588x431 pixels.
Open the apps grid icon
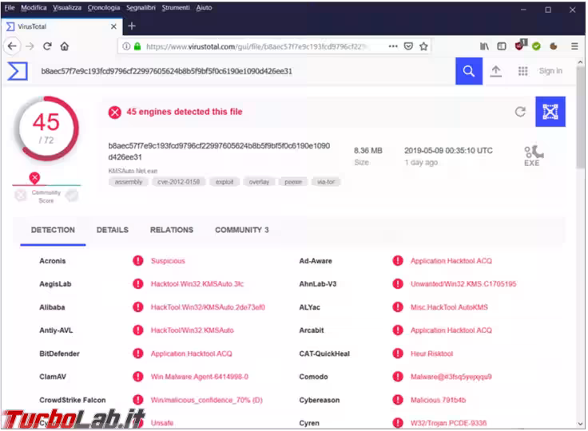pyautogui.click(x=522, y=71)
